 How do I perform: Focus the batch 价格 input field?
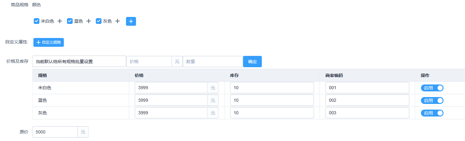coord(149,62)
